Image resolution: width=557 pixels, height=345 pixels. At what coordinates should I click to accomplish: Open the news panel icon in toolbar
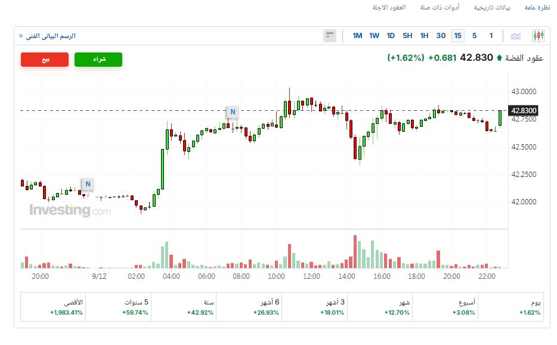click(x=330, y=36)
